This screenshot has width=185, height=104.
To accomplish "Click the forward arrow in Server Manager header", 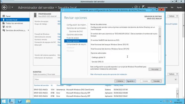I will pyautogui.click(x=9, y=7).
